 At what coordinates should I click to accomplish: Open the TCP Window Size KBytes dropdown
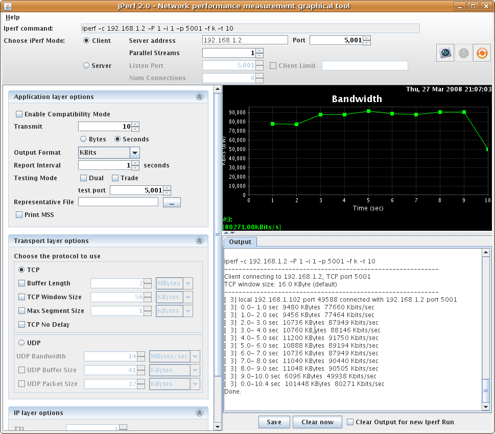coord(188,297)
